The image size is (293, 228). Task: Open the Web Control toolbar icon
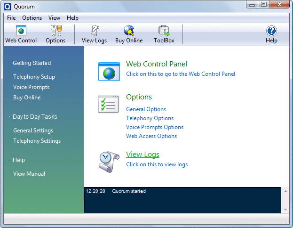(x=21, y=31)
